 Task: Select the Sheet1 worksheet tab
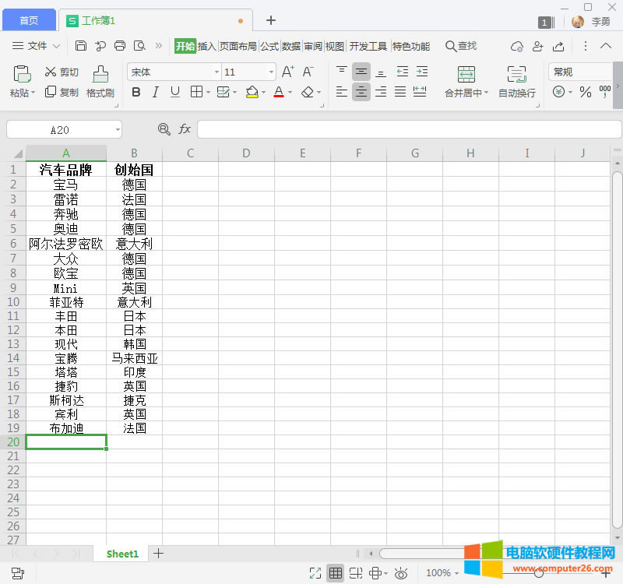point(122,554)
